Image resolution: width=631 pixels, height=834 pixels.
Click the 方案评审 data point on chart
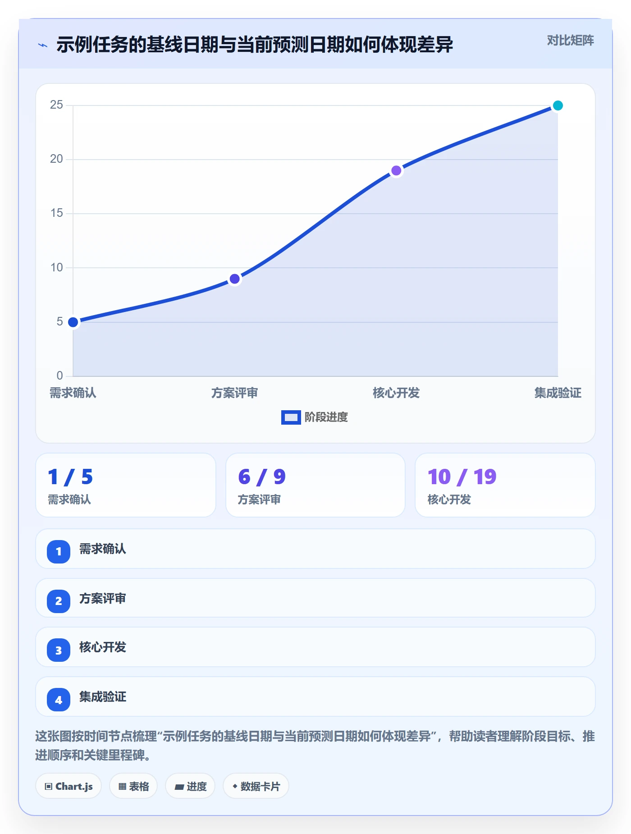tap(234, 279)
